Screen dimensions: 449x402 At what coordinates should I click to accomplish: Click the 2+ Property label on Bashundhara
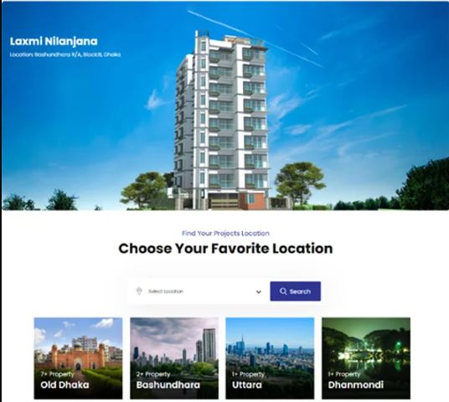153,374
